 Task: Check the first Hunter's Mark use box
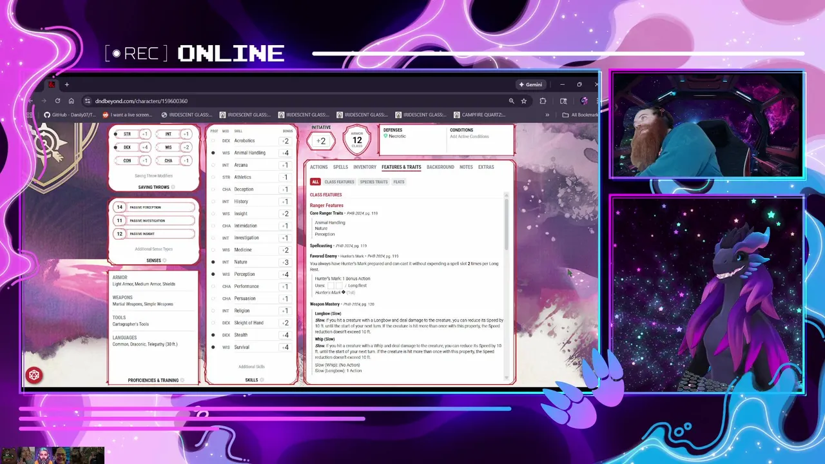pos(331,285)
